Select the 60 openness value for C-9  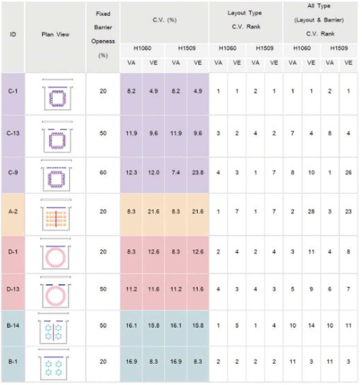pos(103,173)
